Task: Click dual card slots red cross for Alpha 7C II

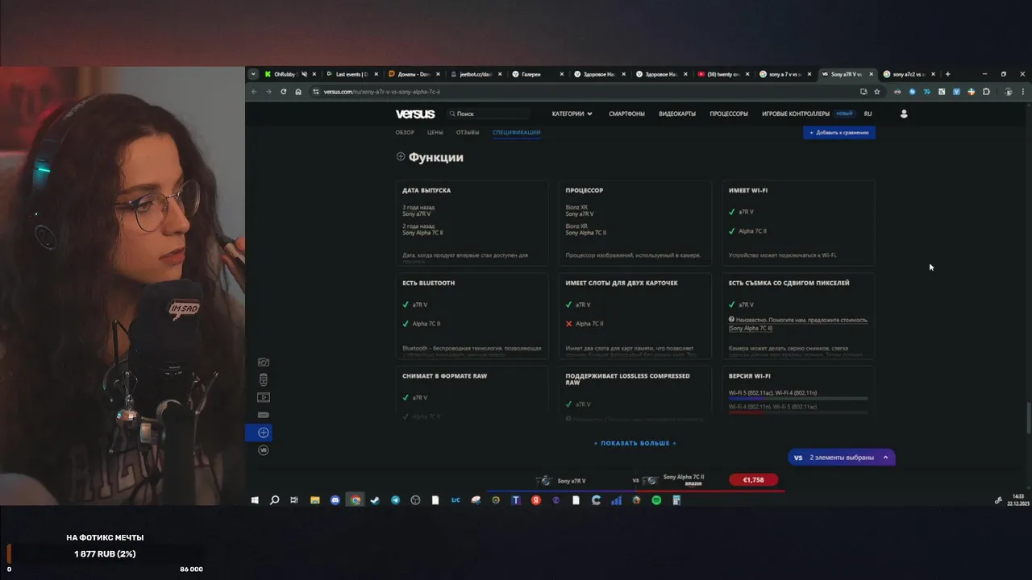Action: 568,324
